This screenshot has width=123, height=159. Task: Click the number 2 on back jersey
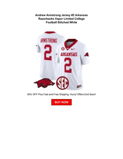(48, 52)
